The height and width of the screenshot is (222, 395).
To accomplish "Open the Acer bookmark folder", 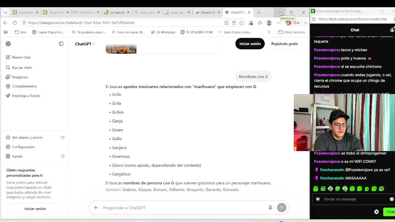I will 21,32.
